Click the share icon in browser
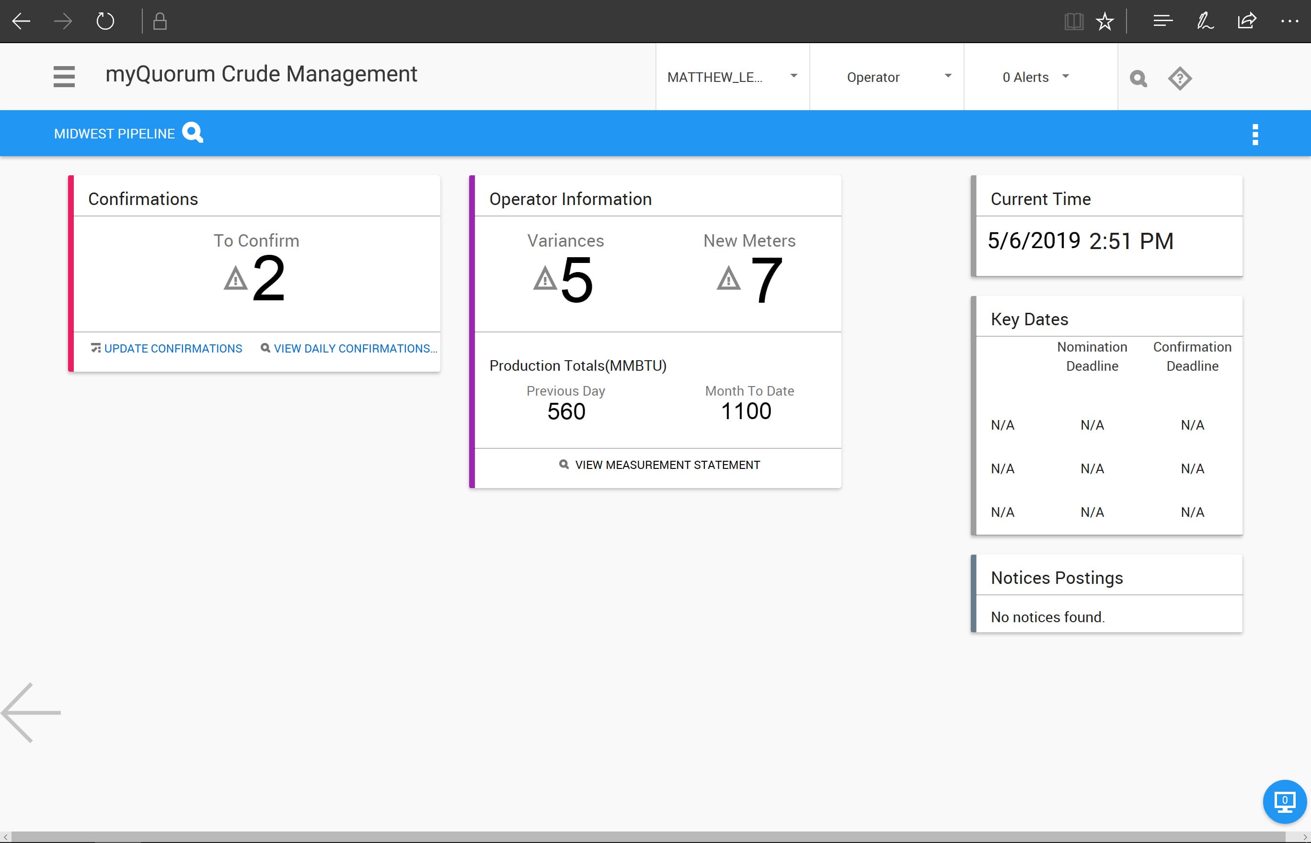 pos(1247,22)
